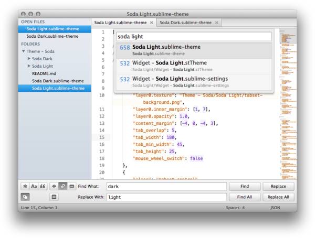Click the "layer0.opacity" key in code

[154, 116]
